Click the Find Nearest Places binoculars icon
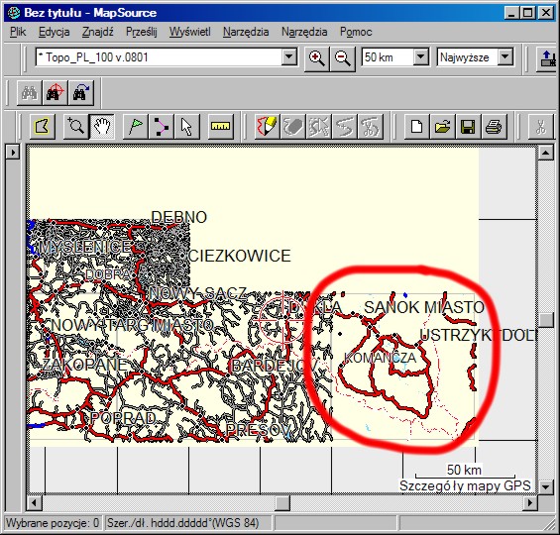 click(55, 93)
